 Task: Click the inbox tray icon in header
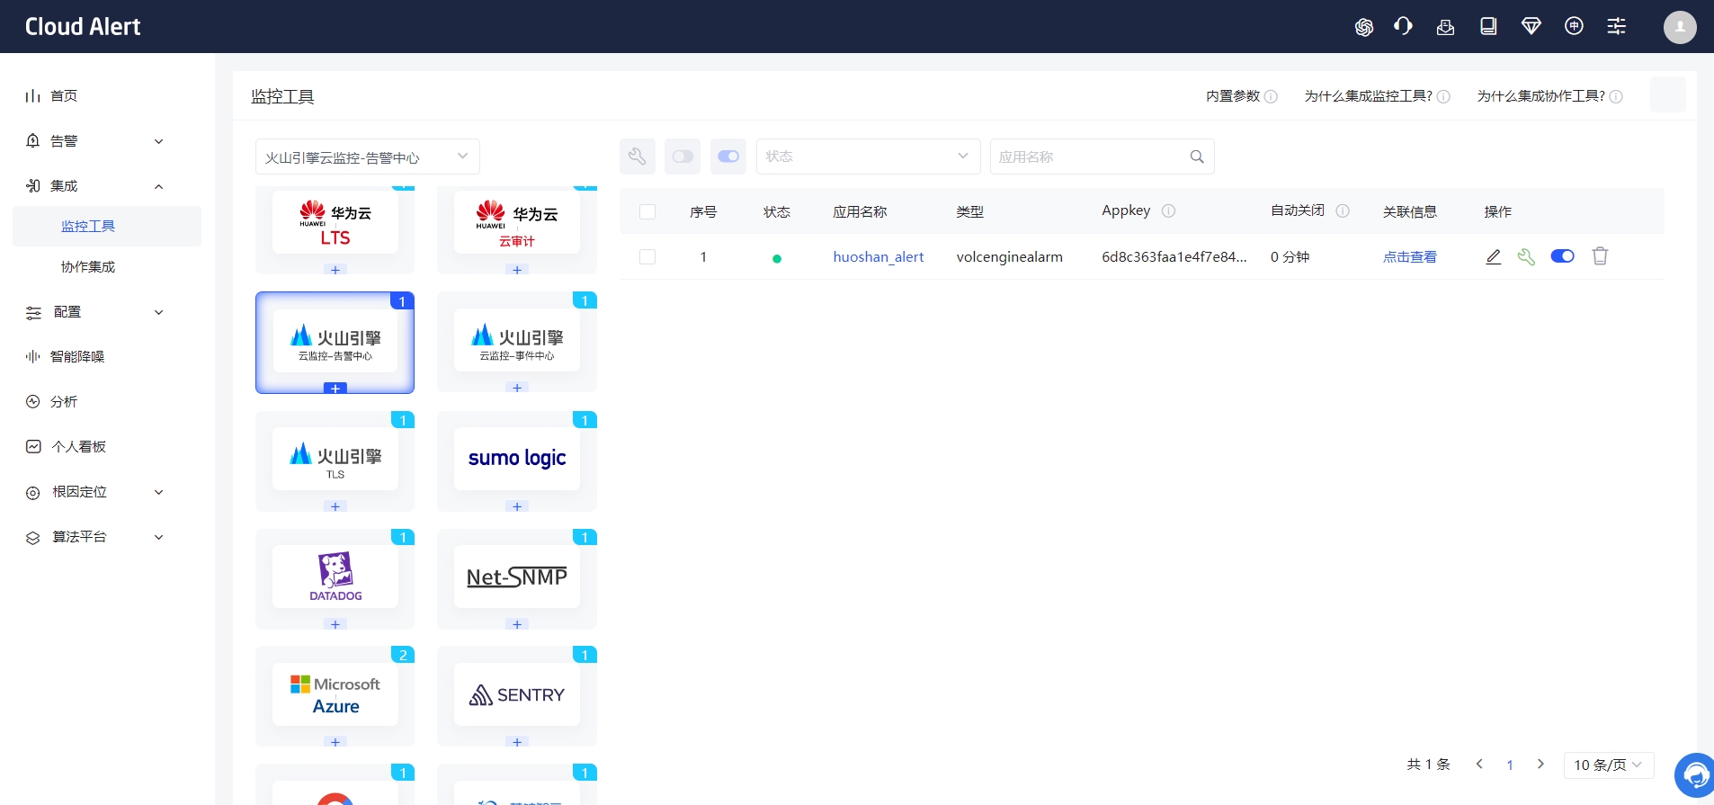[1445, 27]
